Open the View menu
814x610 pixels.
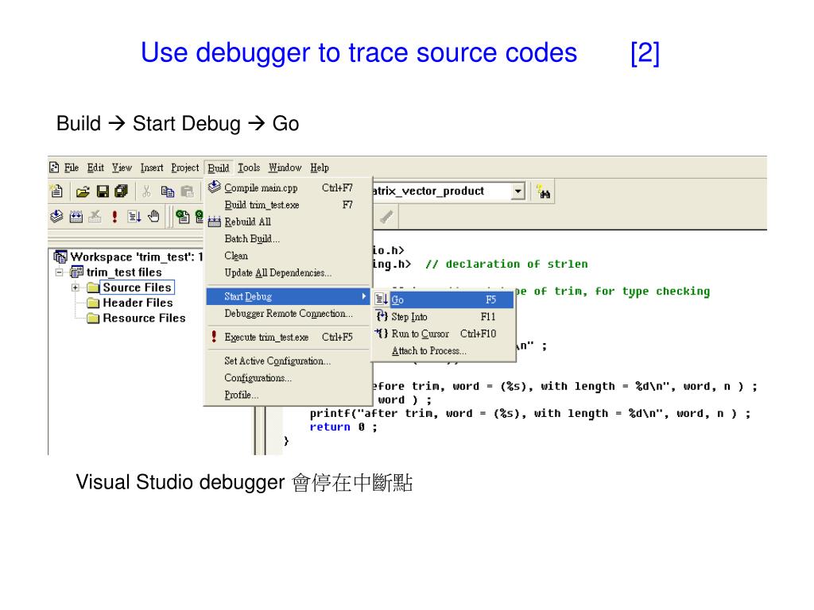(122, 168)
